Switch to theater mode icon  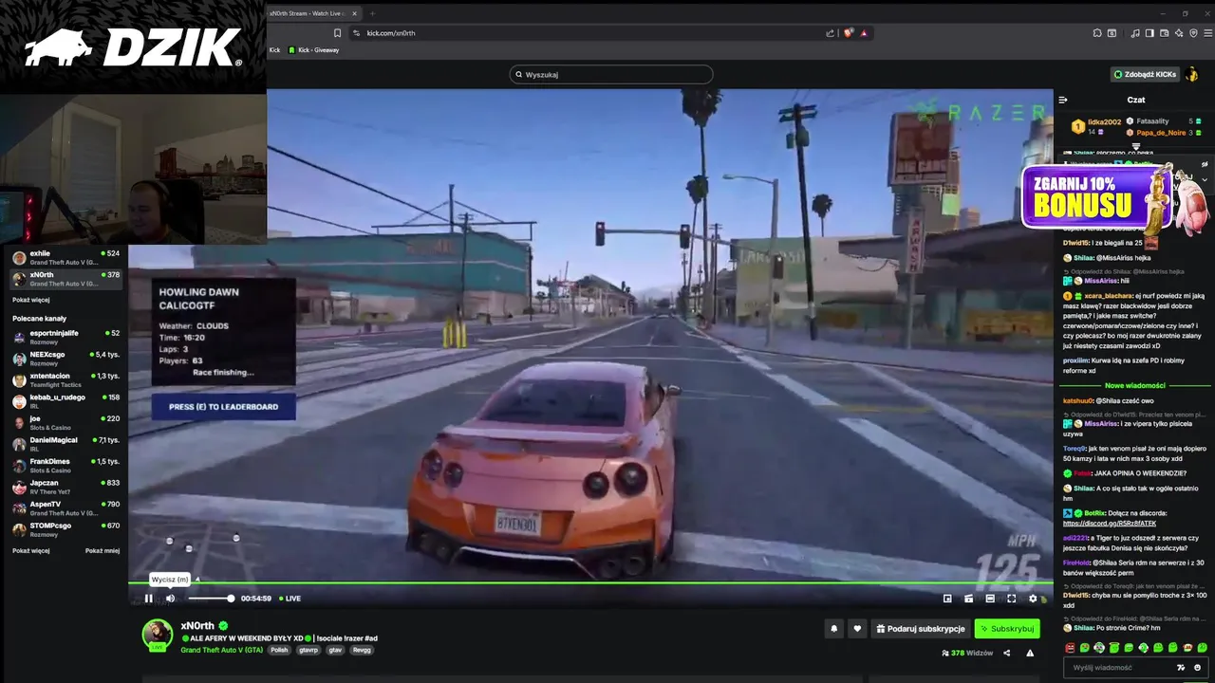990,599
